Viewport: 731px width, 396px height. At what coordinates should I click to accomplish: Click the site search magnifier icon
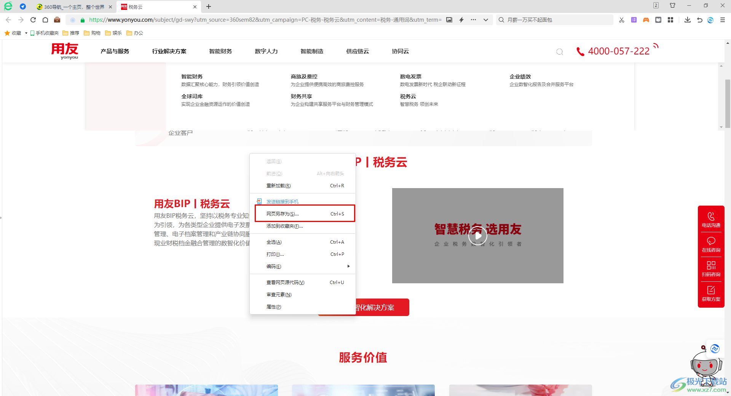pos(560,52)
